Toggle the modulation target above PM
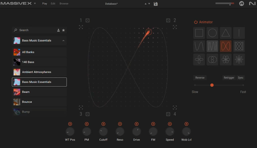 point(87,124)
